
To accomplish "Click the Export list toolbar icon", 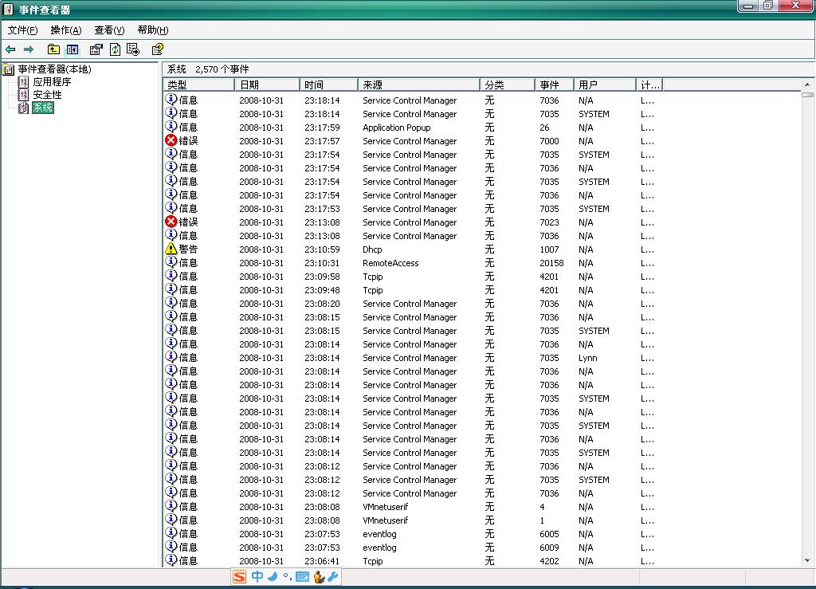I will point(132,49).
